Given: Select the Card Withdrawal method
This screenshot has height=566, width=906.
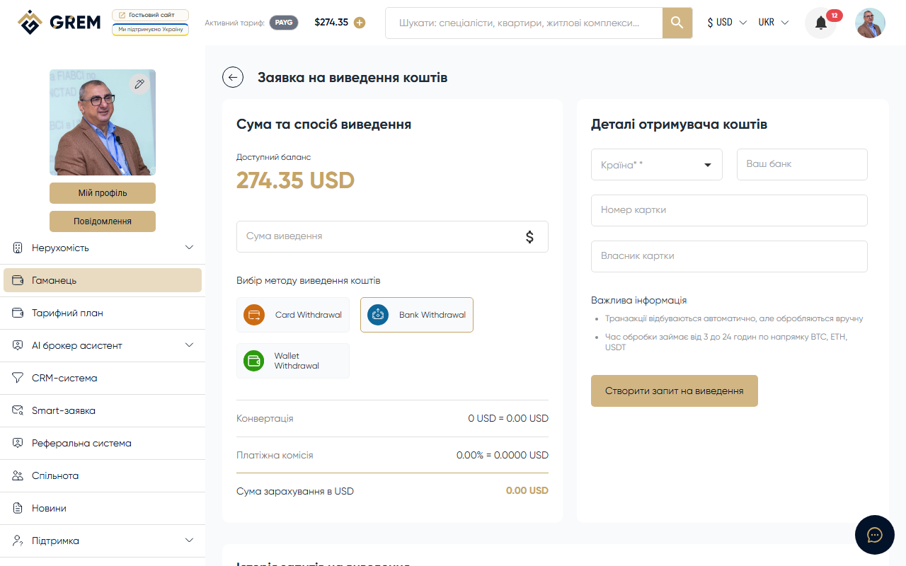Looking at the screenshot, I should coord(292,314).
